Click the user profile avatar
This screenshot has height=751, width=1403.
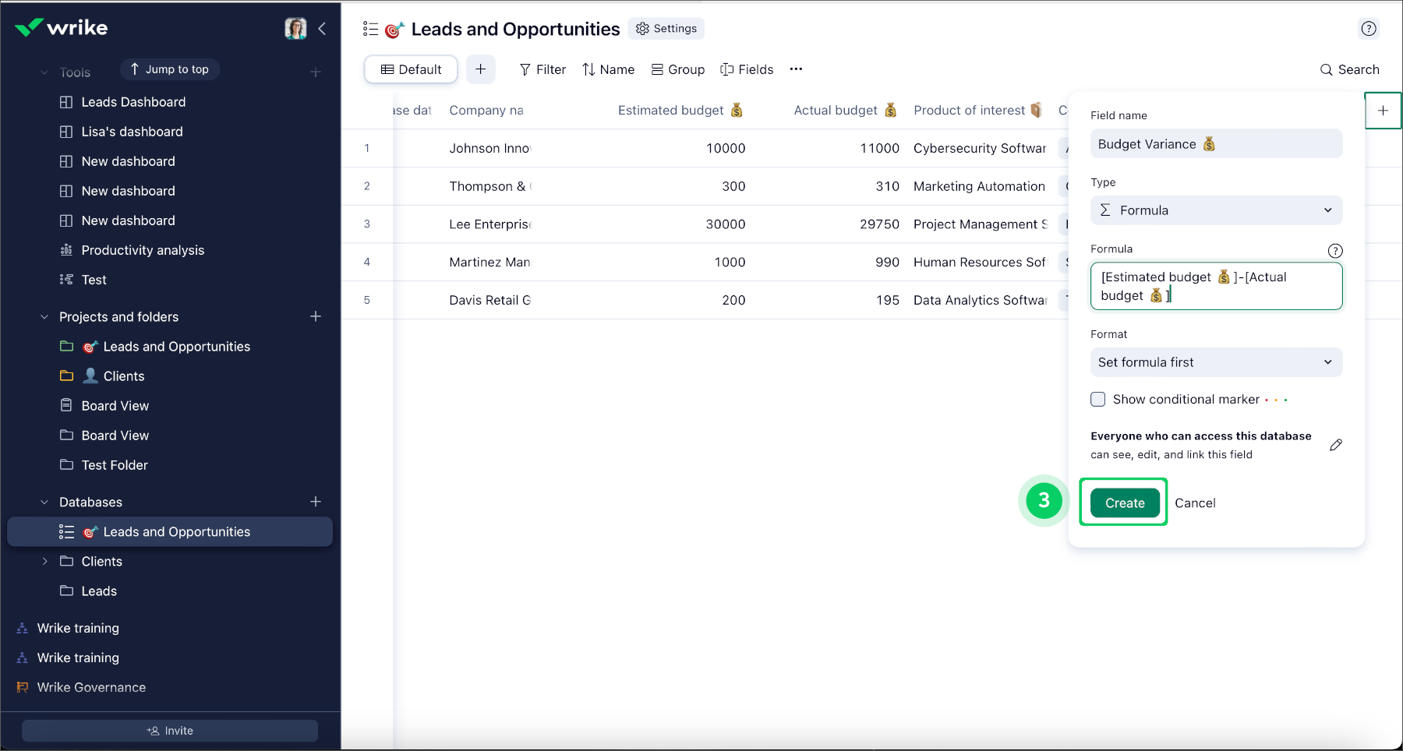tap(295, 29)
